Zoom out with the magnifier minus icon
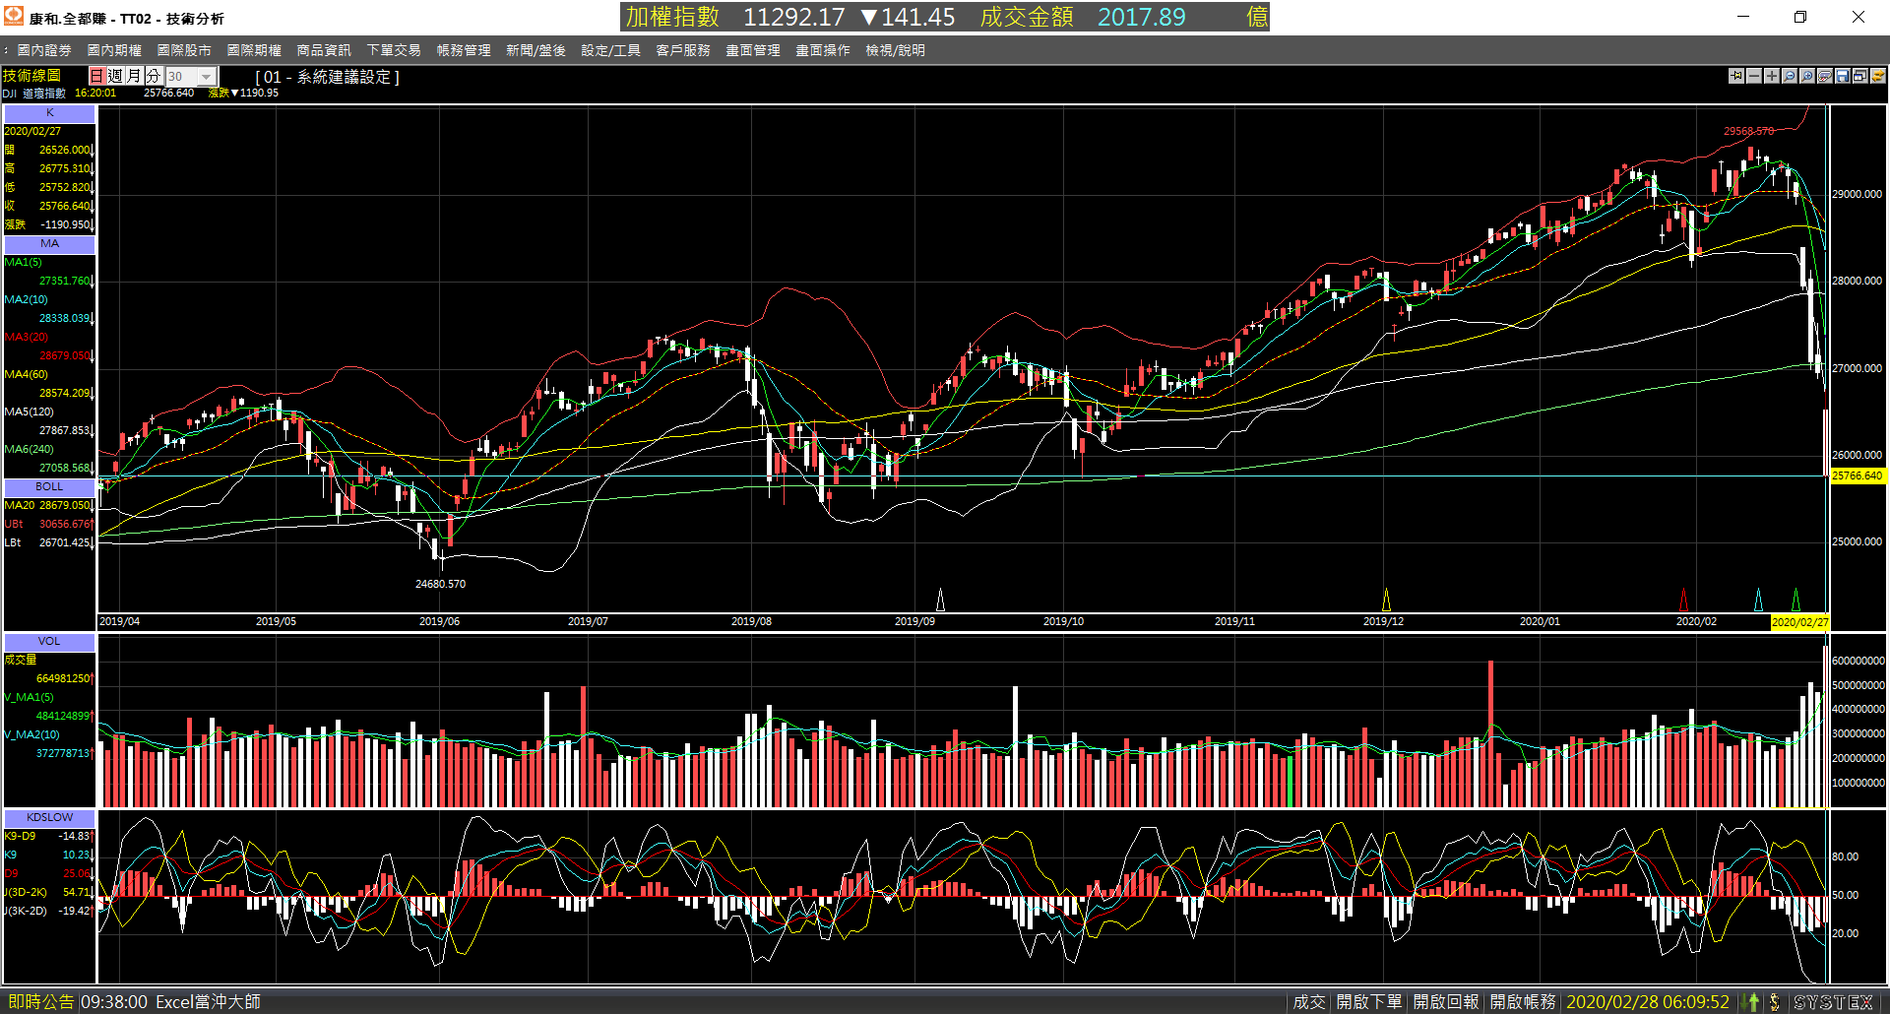 point(1790,76)
